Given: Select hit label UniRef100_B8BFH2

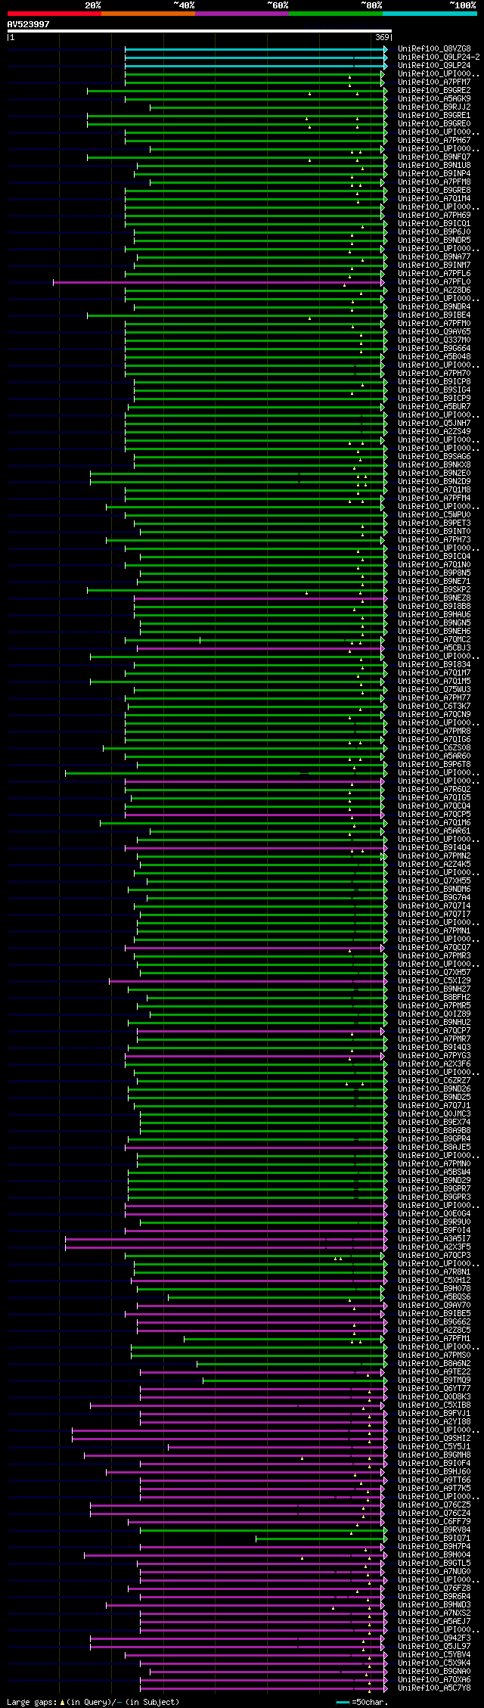Looking at the screenshot, I should (434, 998).
